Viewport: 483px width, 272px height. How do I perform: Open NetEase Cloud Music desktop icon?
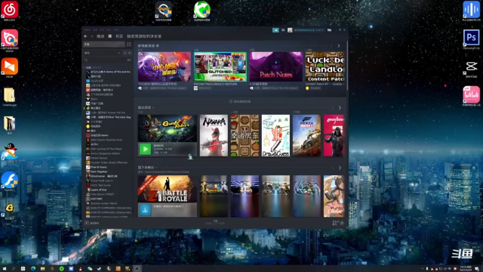10,10
